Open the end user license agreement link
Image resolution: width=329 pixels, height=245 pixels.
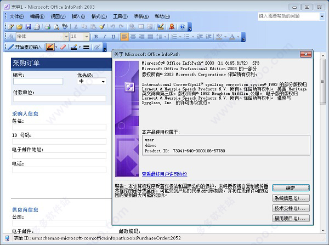click(164, 174)
